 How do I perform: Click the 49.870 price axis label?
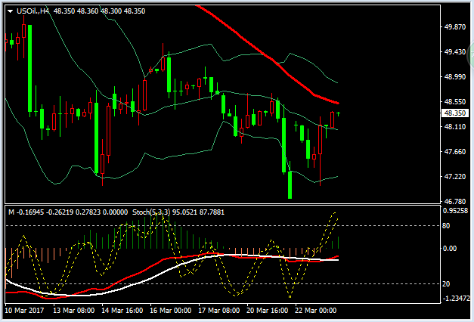[454, 27]
